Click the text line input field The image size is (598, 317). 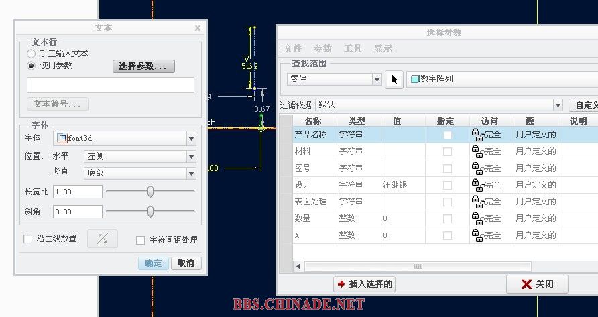pyautogui.click(x=111, y=85)
